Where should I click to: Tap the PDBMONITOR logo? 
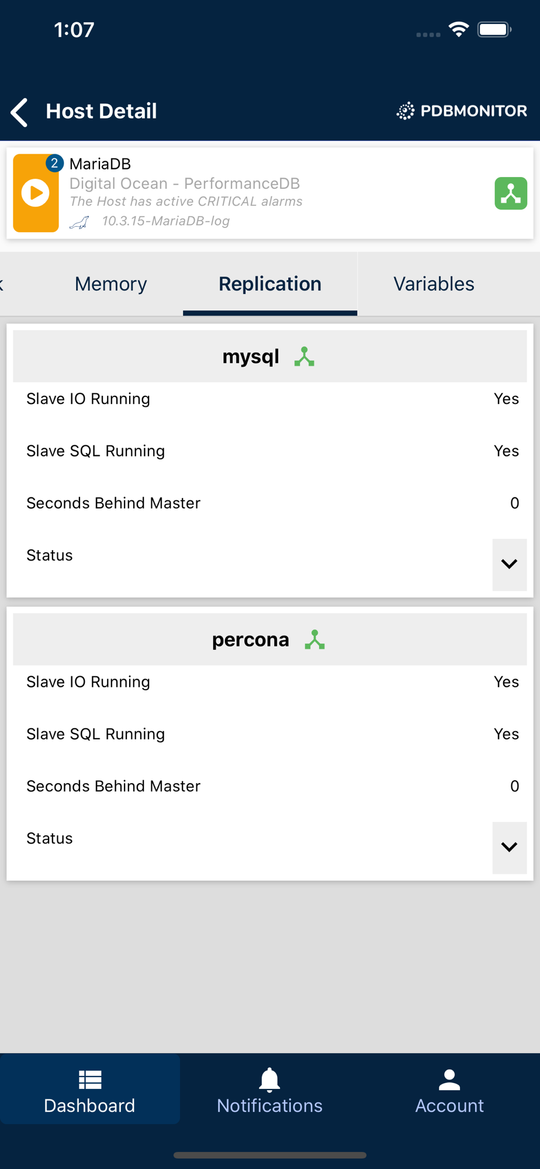[x=462, y=111]
